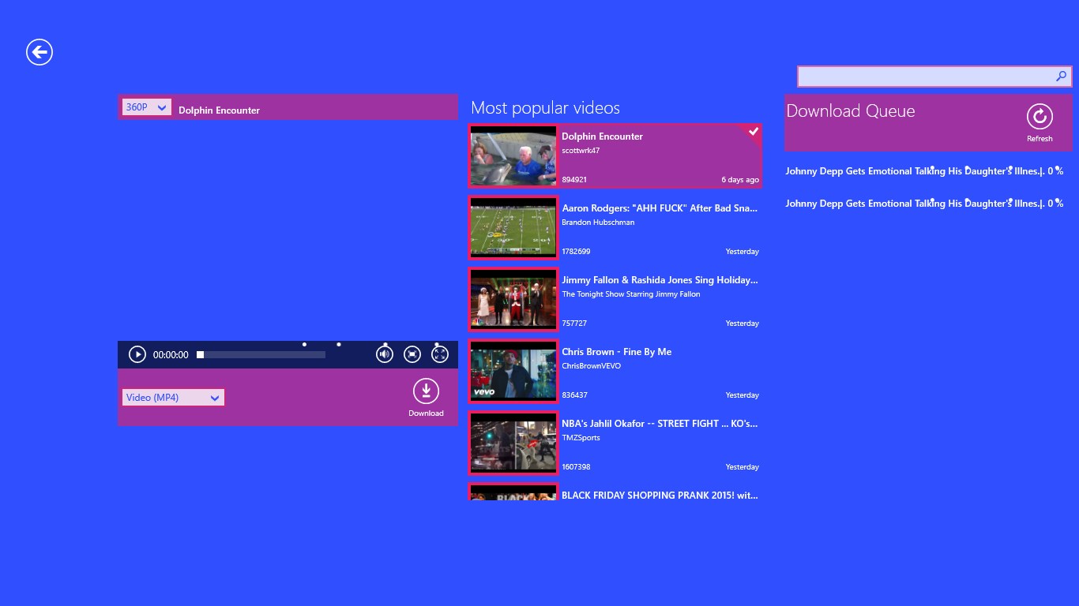Expand the Video (MP4) format dropdown
The height and width of the screenshot is (606, 1079).
pos(172,397)
